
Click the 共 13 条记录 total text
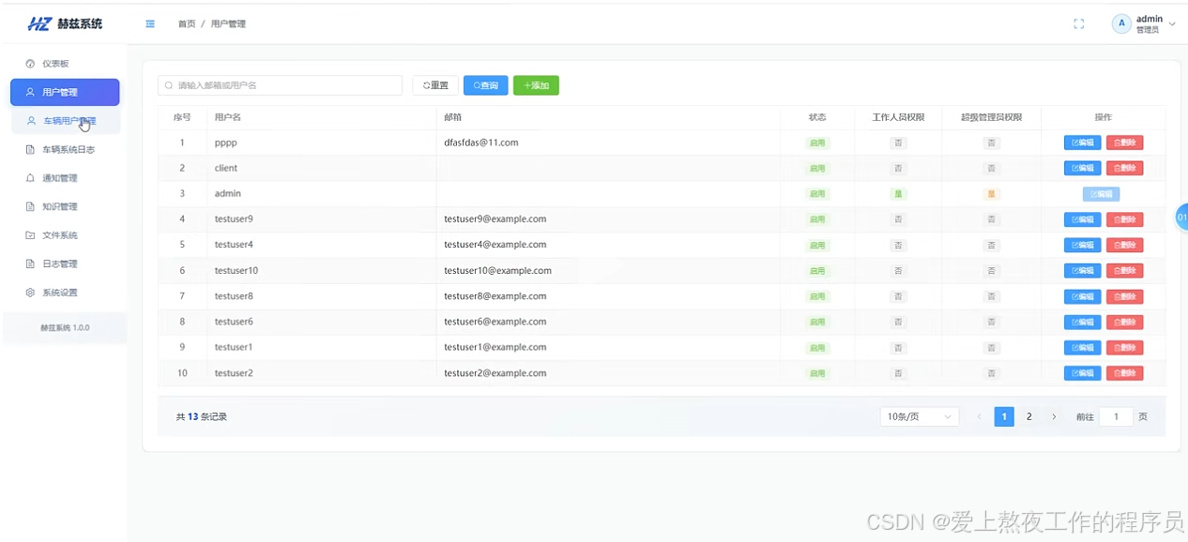[x=202, y=416]
